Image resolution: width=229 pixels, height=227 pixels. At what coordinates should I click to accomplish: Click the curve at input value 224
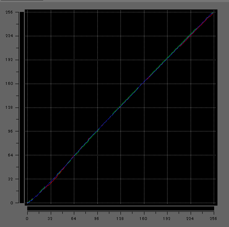[x=191, y=34]
